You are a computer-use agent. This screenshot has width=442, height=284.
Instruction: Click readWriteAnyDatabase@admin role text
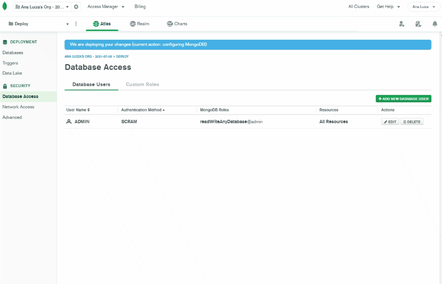pyautogui.click(x=231, y=122)
